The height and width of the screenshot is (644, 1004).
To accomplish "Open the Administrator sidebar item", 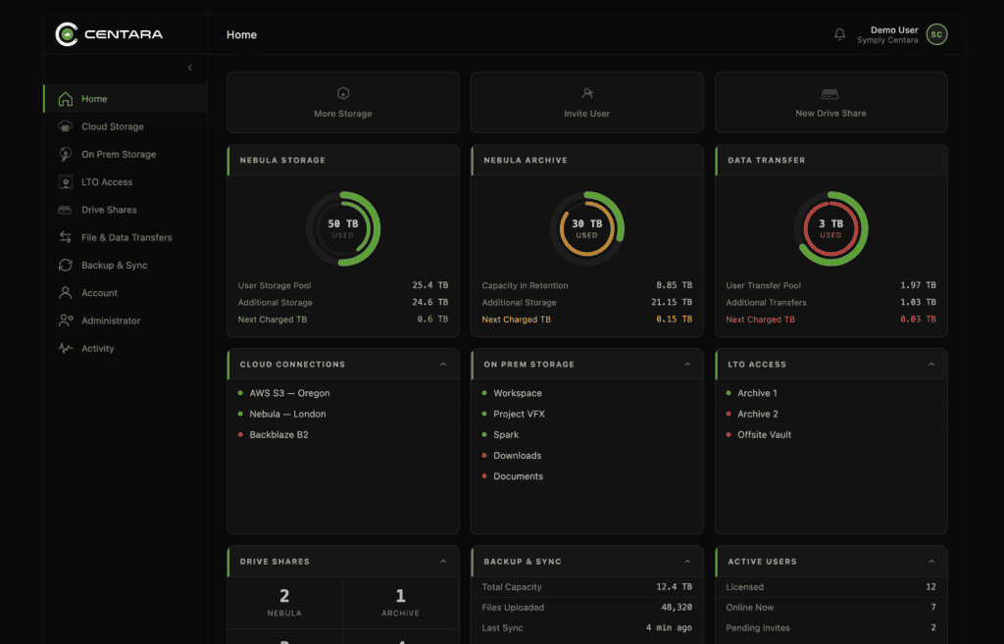I will 110,321.
